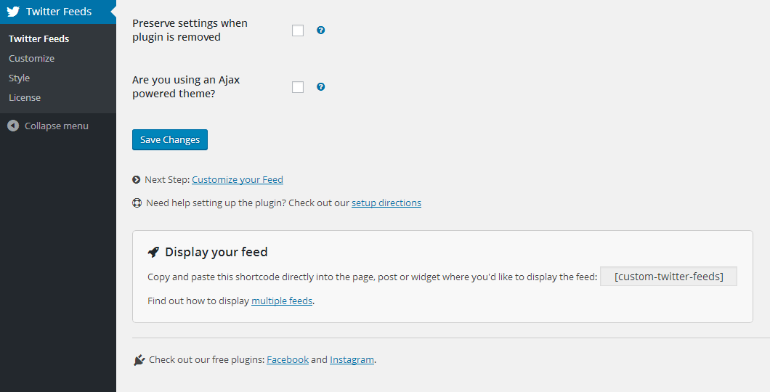Viewport: 770px width, 392px height.
Task: Select the Twitter Feeds submenu item
Action: (38, 38)
